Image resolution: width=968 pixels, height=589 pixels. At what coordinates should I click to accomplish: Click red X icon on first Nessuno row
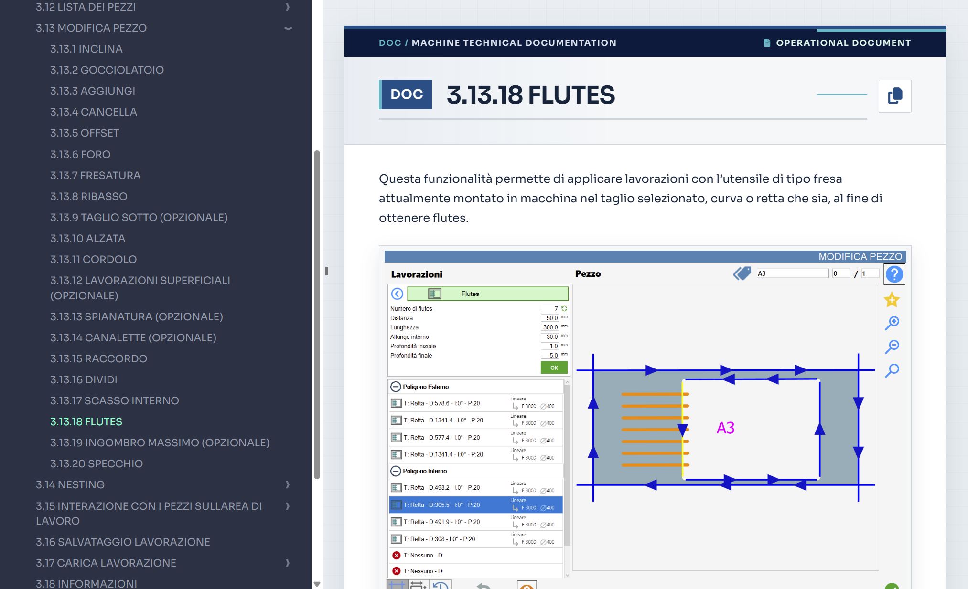pyautogui.click(x=396, y=555)
